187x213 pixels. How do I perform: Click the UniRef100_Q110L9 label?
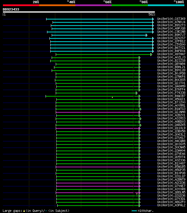(x=171, y=128)
